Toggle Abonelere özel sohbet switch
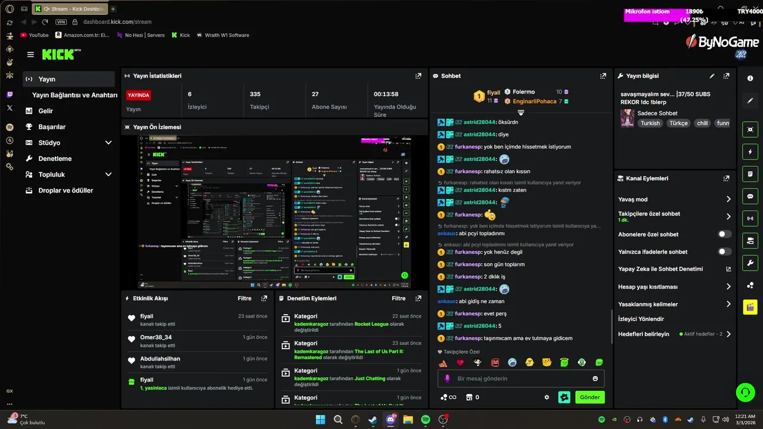Viewport: 763px width, 429px height. 724,234
